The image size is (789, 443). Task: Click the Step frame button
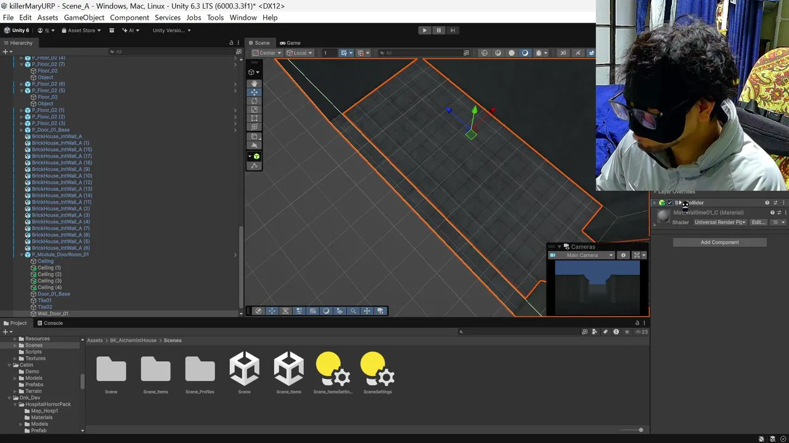[x=452, y=30]
